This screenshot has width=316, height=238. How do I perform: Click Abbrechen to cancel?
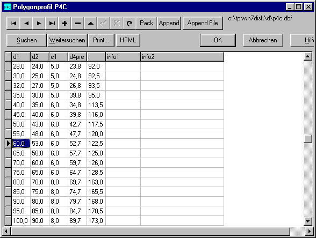[263, 40]
